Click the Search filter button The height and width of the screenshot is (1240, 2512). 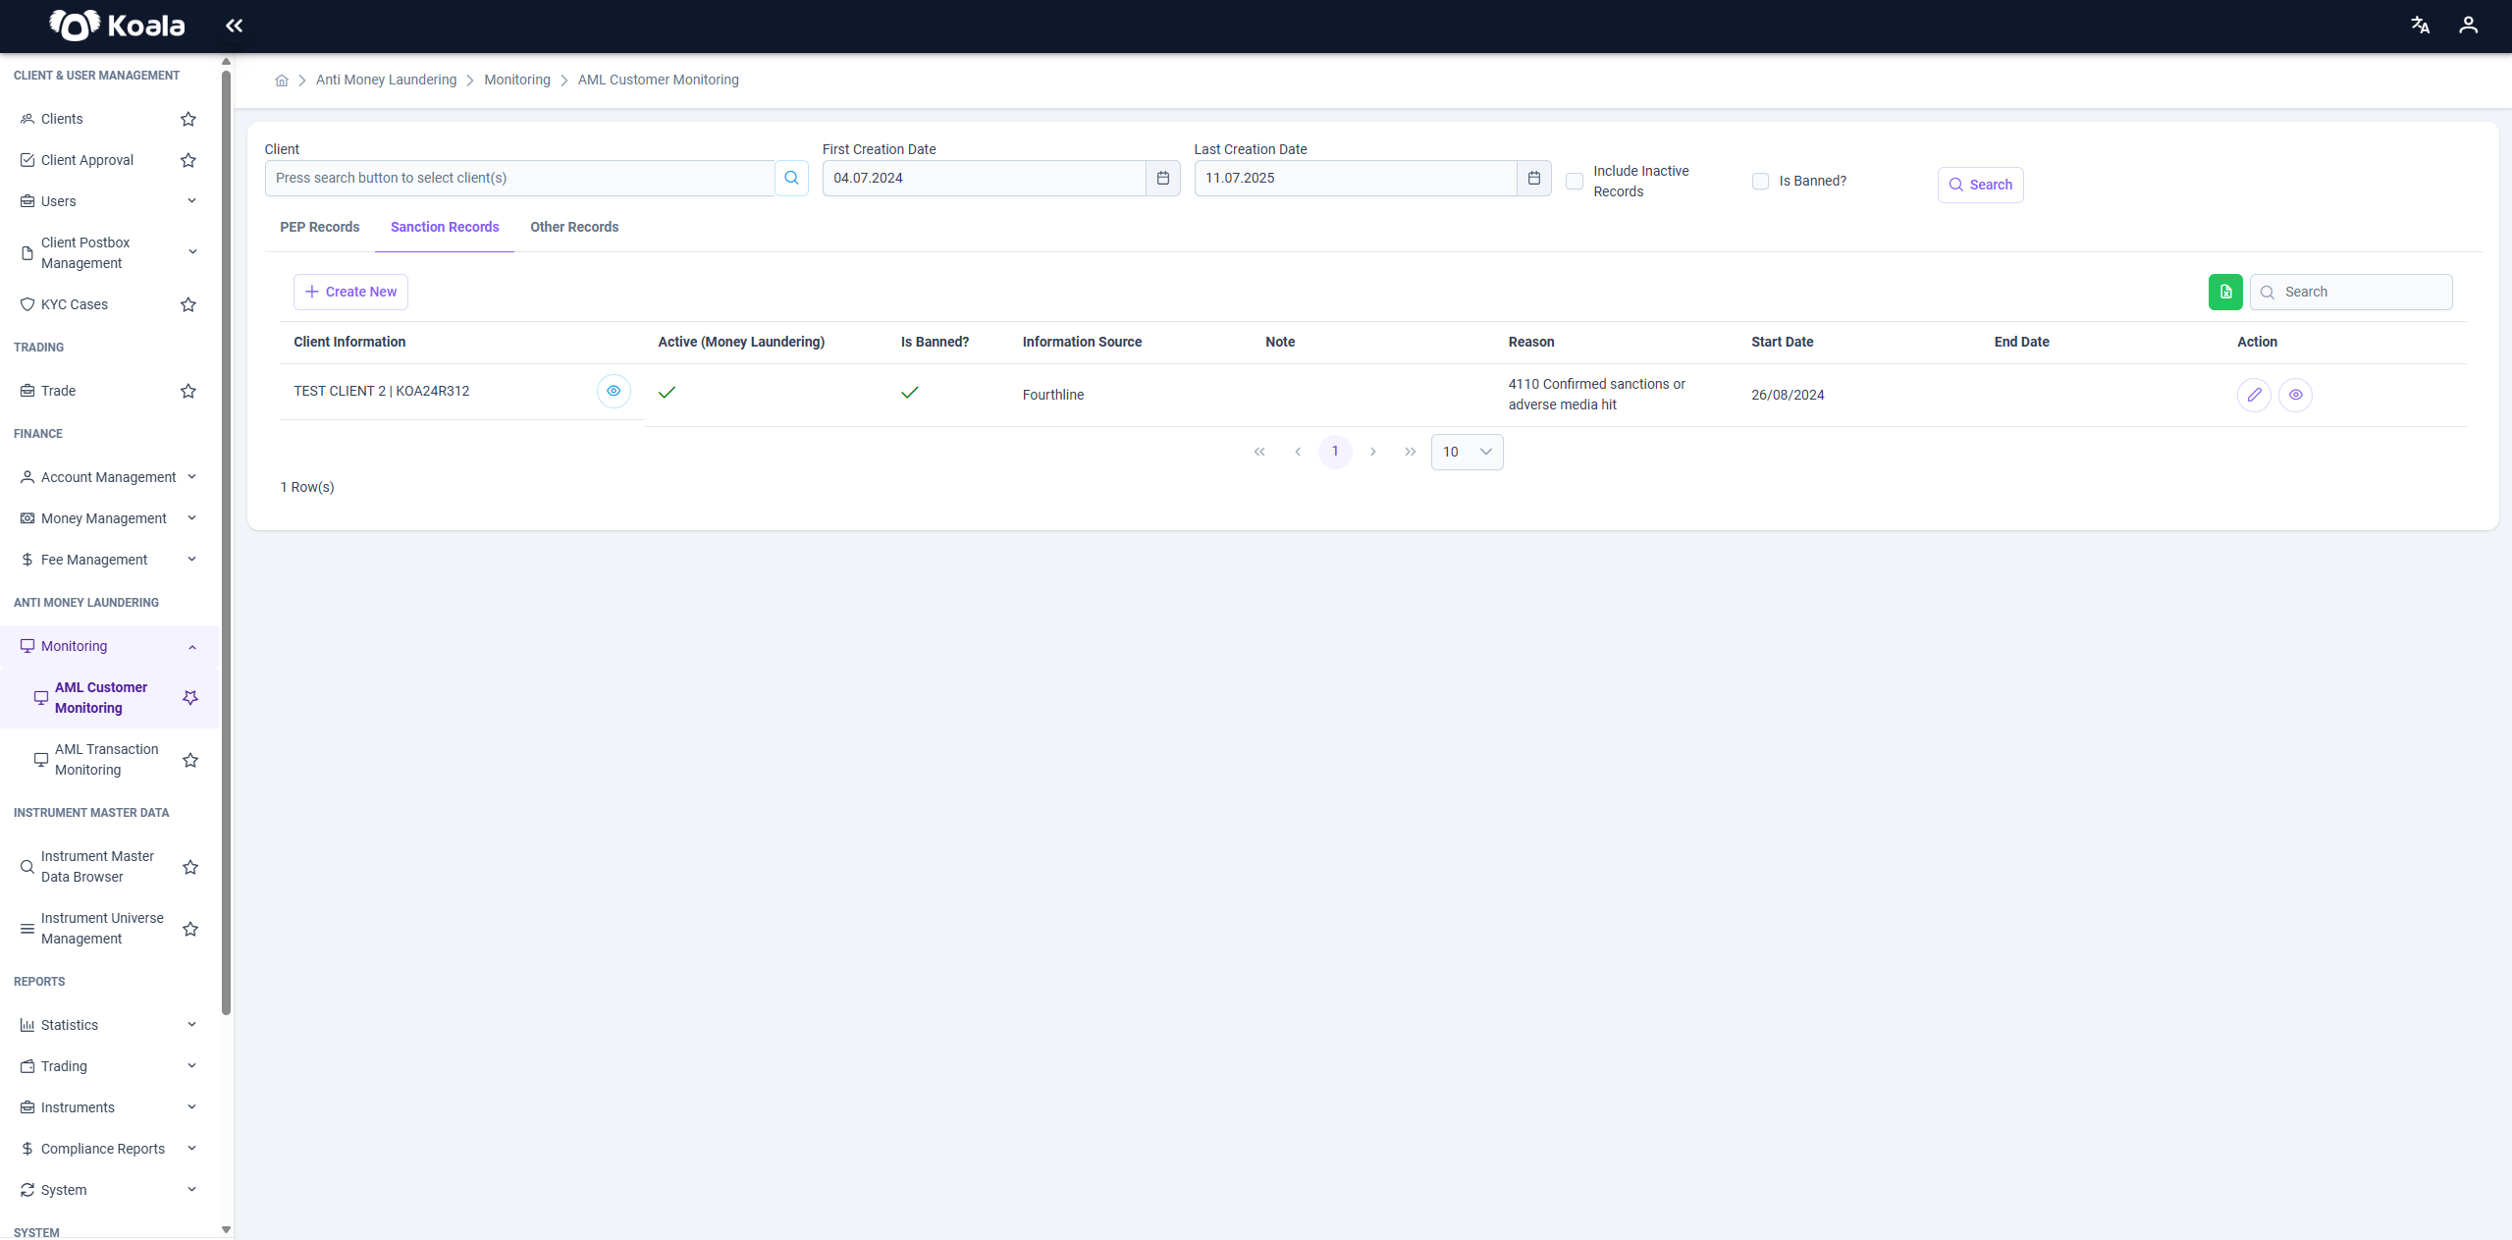coord(1980,185)
